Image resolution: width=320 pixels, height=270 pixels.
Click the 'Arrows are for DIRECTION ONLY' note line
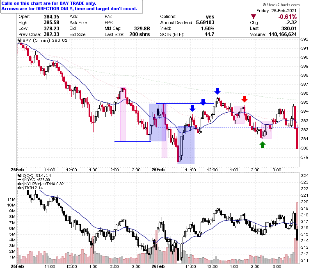pos(69,9)
